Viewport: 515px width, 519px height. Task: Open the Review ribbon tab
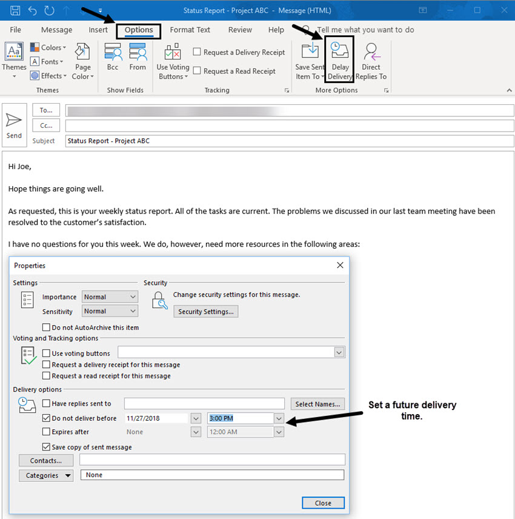click(x=240, y=29)
